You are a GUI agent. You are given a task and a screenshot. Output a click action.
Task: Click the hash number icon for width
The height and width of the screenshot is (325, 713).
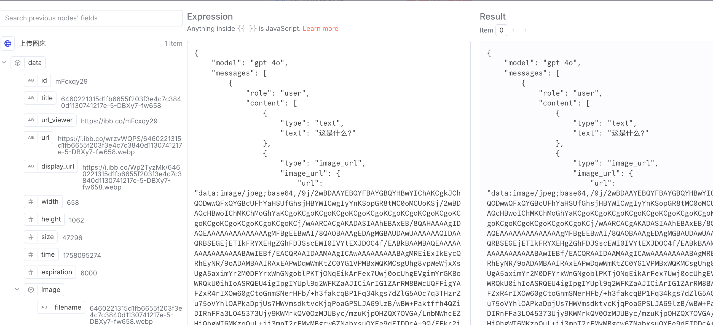(31, 202)
